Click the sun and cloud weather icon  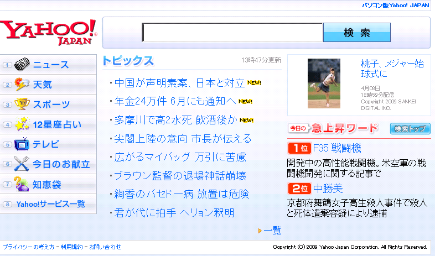[22, 84]
